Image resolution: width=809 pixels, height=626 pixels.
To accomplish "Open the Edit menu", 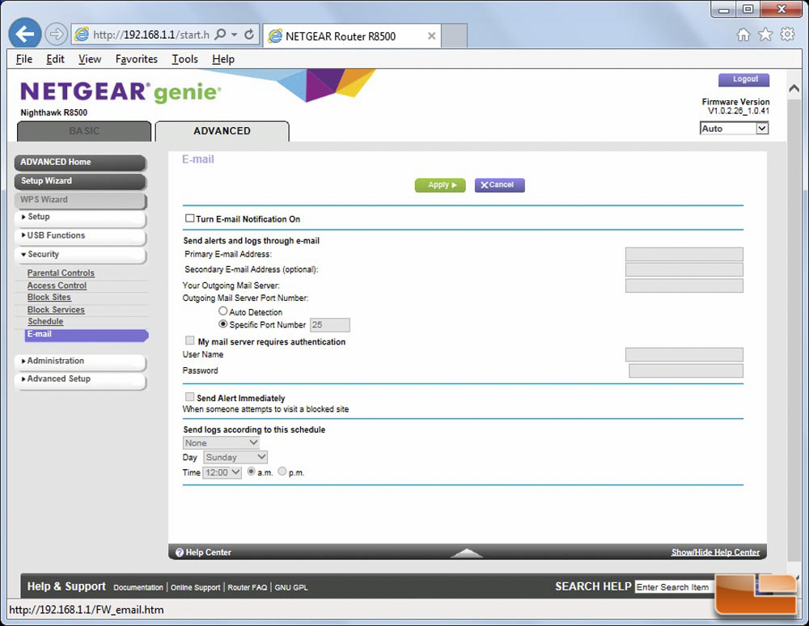I will pyautogui.click(x=55, y=59).
